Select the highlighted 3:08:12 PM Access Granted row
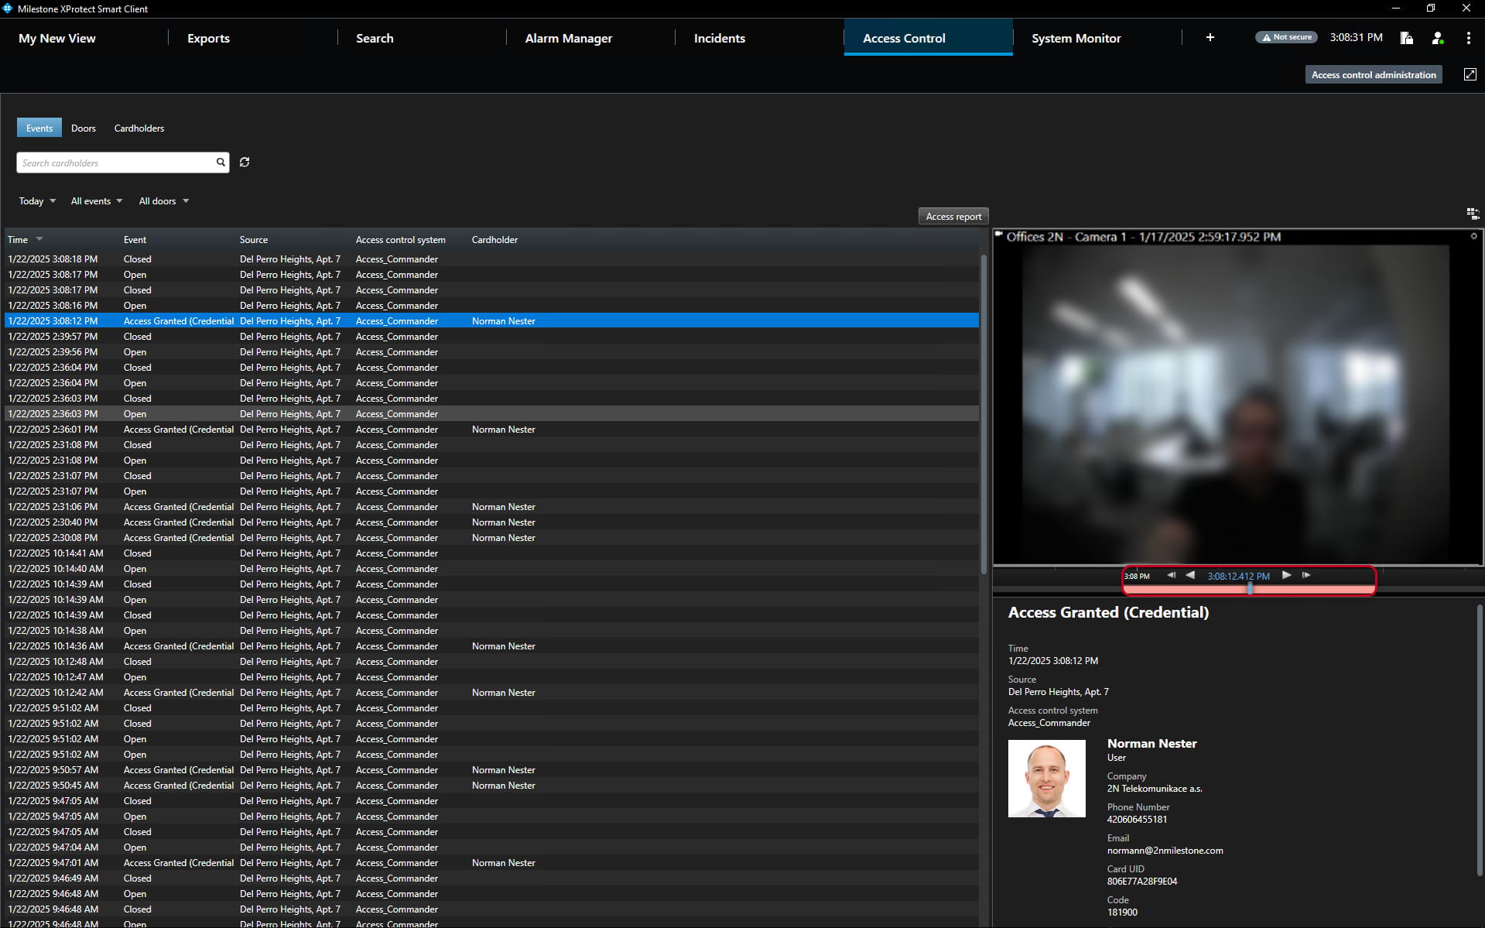 492,321
